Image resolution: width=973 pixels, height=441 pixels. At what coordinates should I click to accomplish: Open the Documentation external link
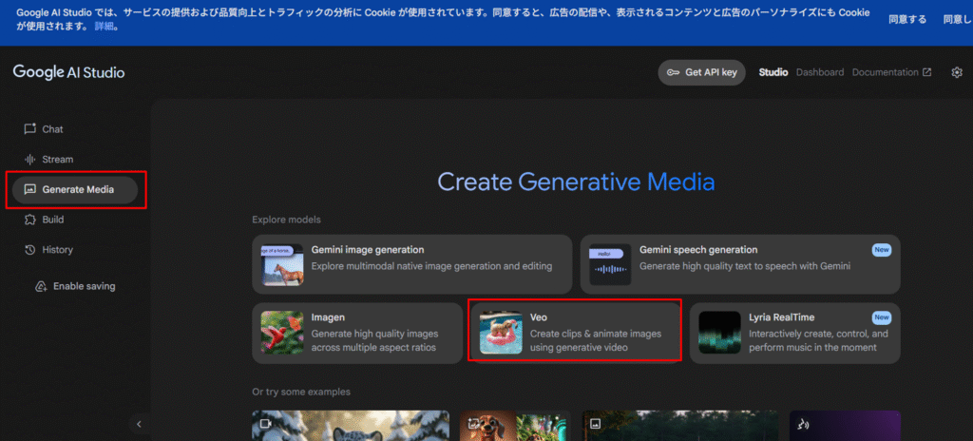891,72
